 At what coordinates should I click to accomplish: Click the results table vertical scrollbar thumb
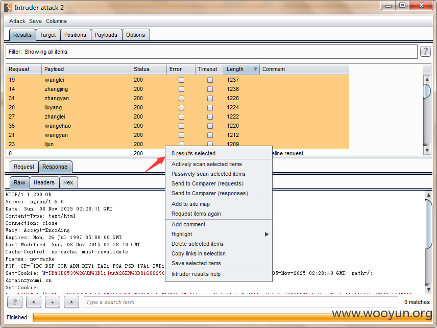[427, 90]
